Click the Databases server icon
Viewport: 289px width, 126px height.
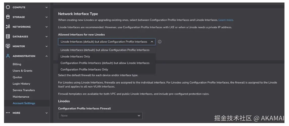pyautogui.click(x=8, y=36)
